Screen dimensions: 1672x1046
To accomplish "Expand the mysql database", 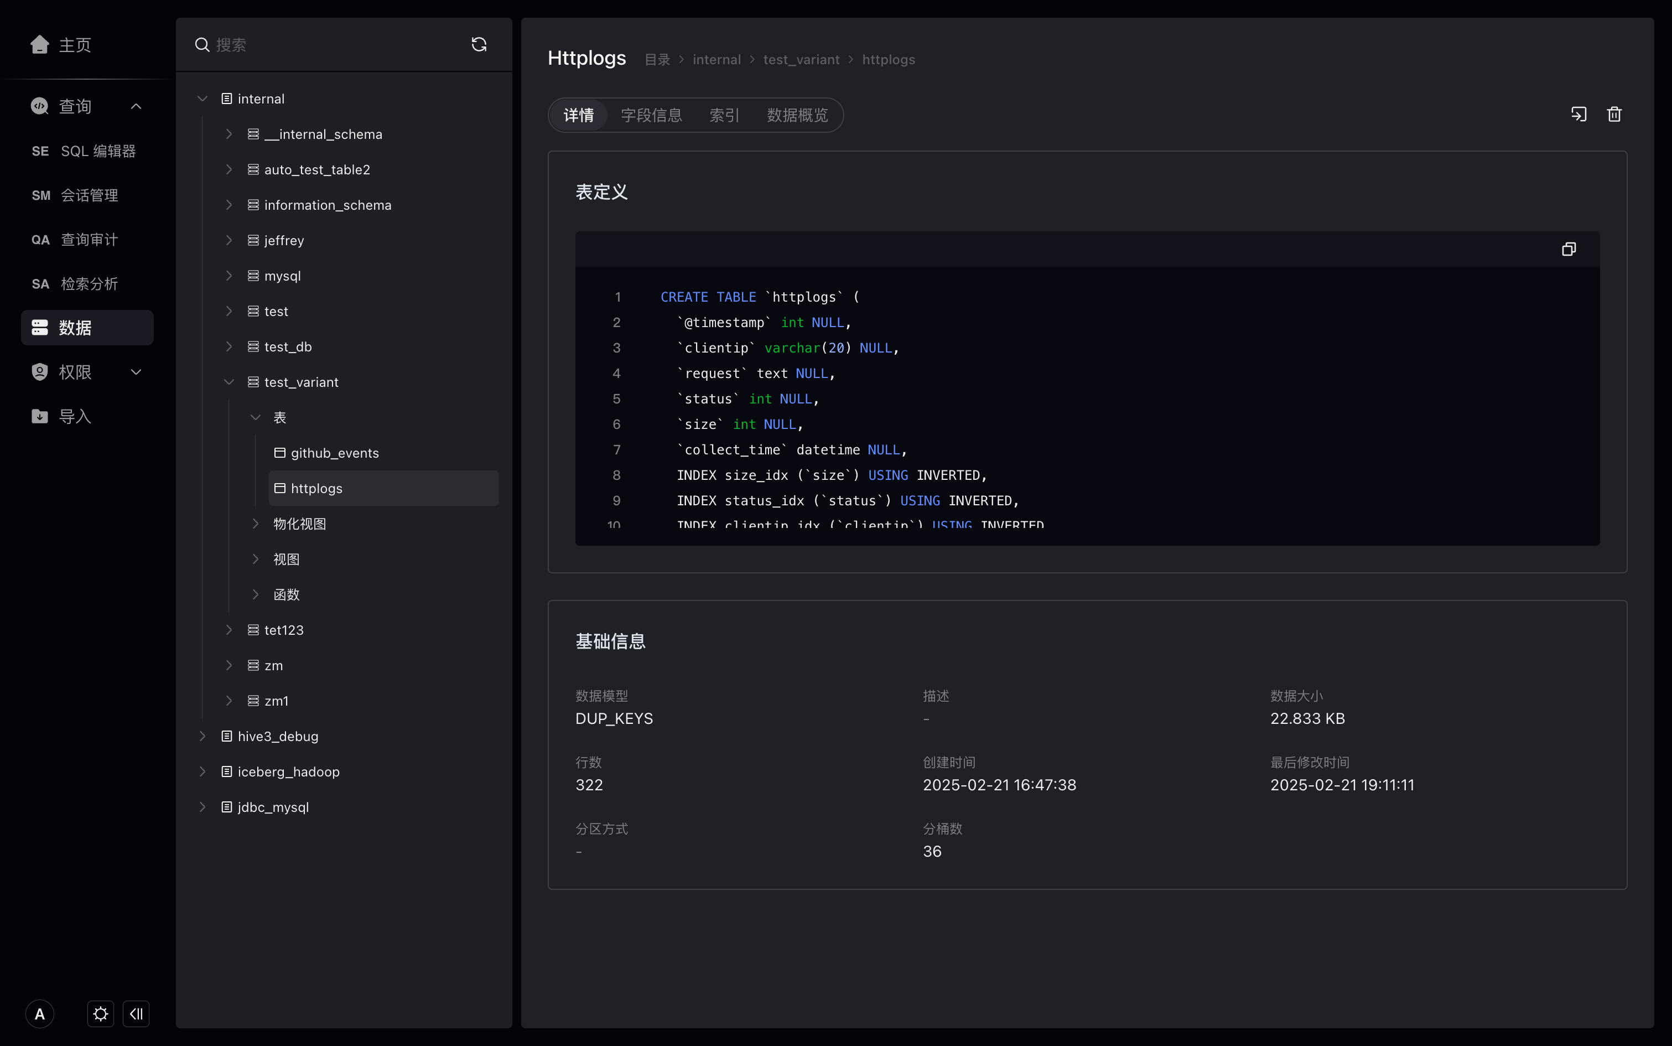I will point(229,276).
